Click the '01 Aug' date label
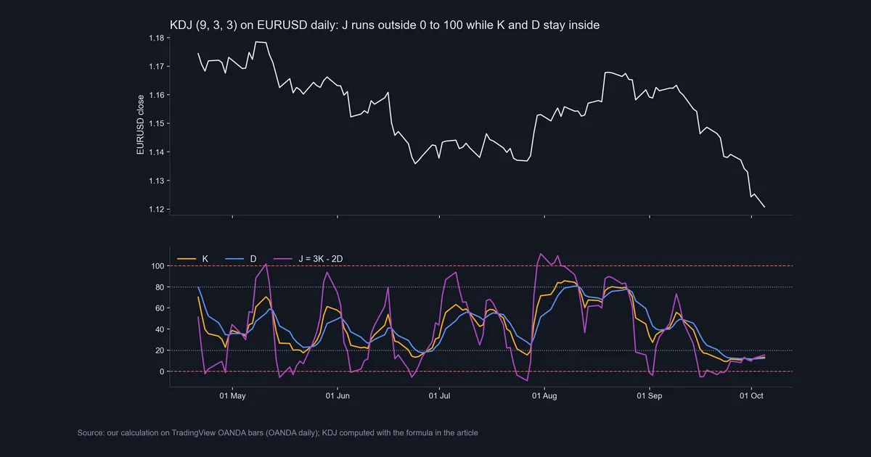The image size is (871, 457). 544,396
